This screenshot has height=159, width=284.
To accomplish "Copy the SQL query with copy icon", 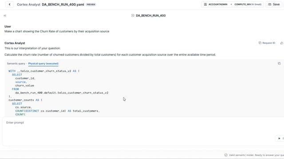I will [x=279, y=64].
